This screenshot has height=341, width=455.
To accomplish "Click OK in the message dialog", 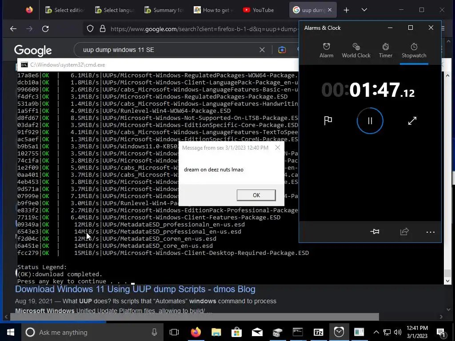I will (256, 195).
